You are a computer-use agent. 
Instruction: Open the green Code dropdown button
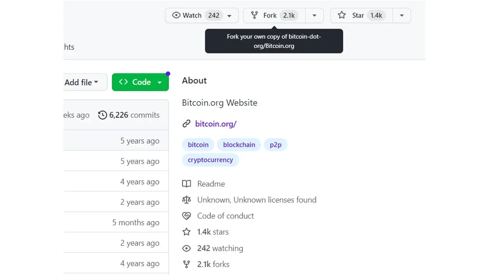point(140,82)
